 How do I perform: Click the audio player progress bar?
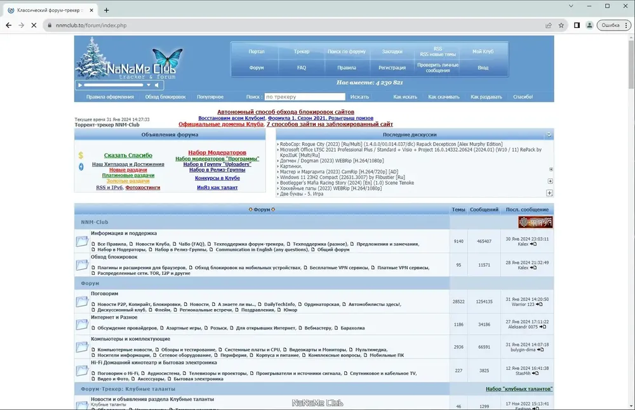pyautogui.click(x=114, y=85)
